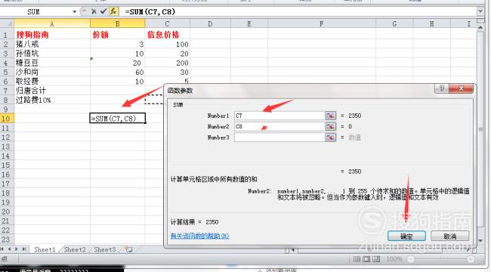
Task: Select cell B10 with =SUM(C7,C8)
Action: coord(117,119)
